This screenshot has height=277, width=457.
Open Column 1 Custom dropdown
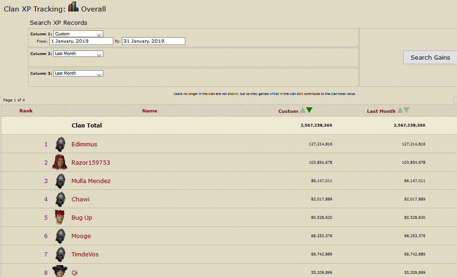78,34
